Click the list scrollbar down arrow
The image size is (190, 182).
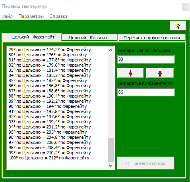[111, 166]
